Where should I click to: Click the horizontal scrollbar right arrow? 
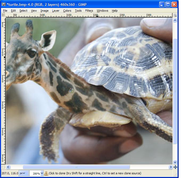(x=170, y=167)
